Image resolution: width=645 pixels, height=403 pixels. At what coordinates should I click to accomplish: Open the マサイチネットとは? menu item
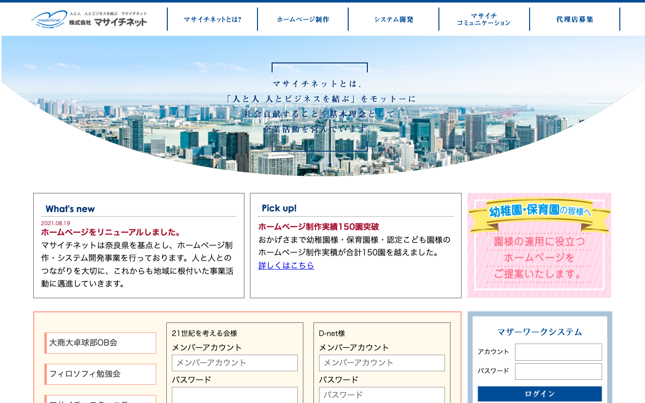click(212, 19)
